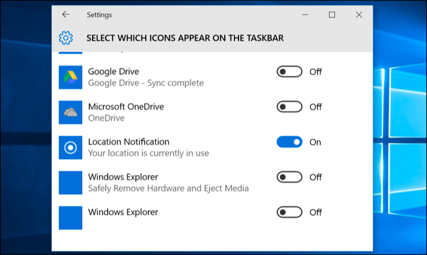Click the 'Location Notification' title text
The height and width of the screenshot is (255, 427).
tap(129, 142)
